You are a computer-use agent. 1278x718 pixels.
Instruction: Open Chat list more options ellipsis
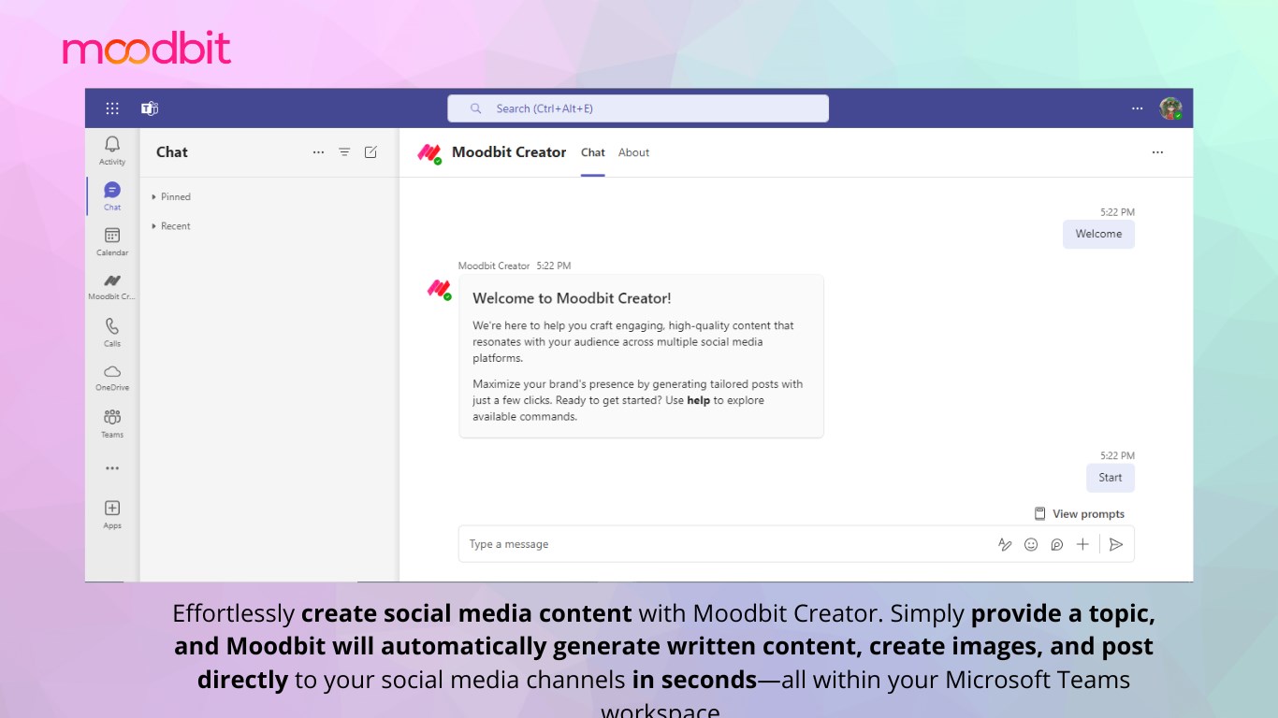pyautogui.click(x=318, y=152)
